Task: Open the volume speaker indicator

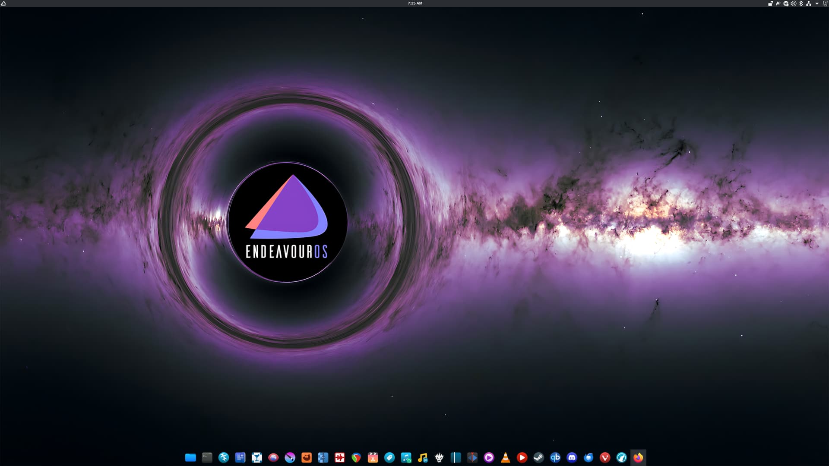Action: [x=793, y=3]
